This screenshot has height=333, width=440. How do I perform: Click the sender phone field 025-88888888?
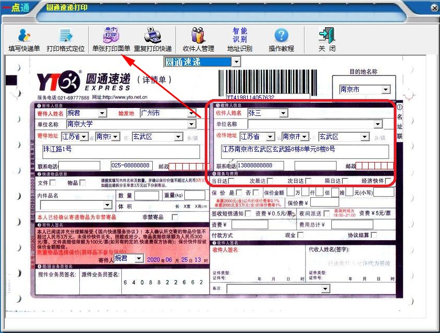coord(132,166)
